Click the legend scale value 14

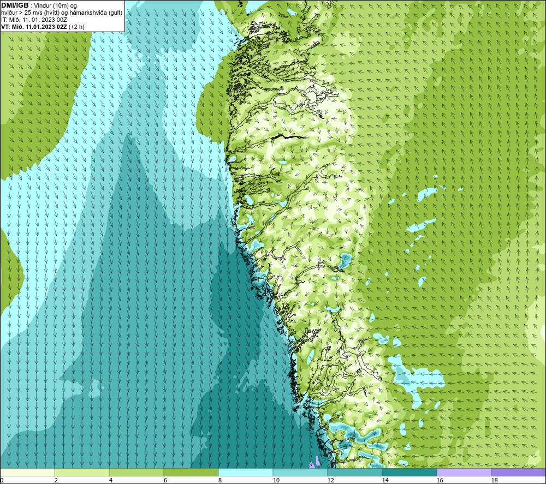click(385, 481)
